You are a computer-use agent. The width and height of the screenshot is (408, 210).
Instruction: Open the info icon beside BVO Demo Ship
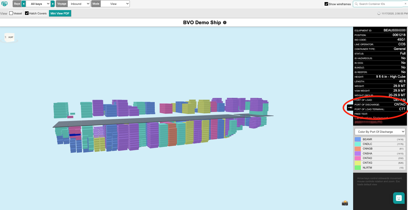pos(225,23)
